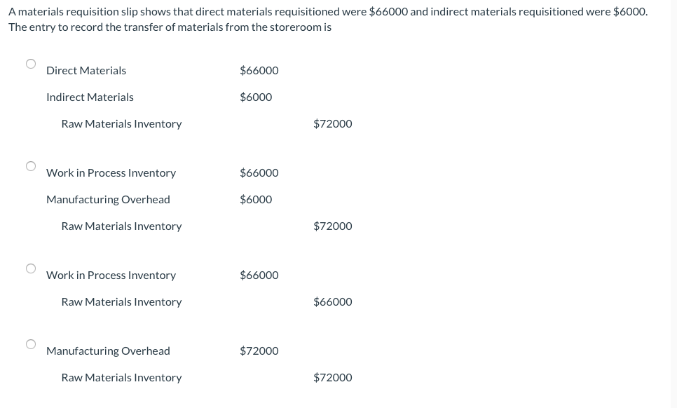The image size is (677, 408).
Task: Click the $66000 credit amount in third option
Action: coord(332,301)
